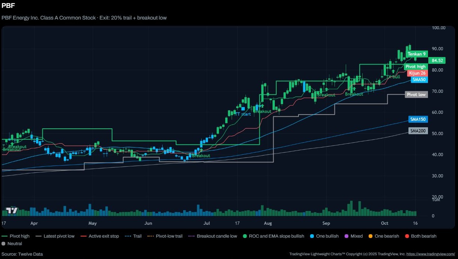Click the Apr date on the time axis
The width and height of the screenshot is (458, 259).
(34, 223)
